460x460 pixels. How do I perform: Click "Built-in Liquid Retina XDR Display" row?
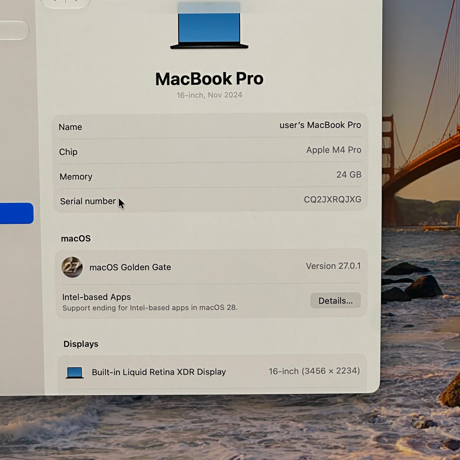(x=212, y=372)
